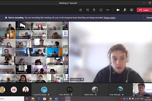Viewport: 152px width, 101px height.
Task: Expand the hidden system tray icons
Action: 121,99
